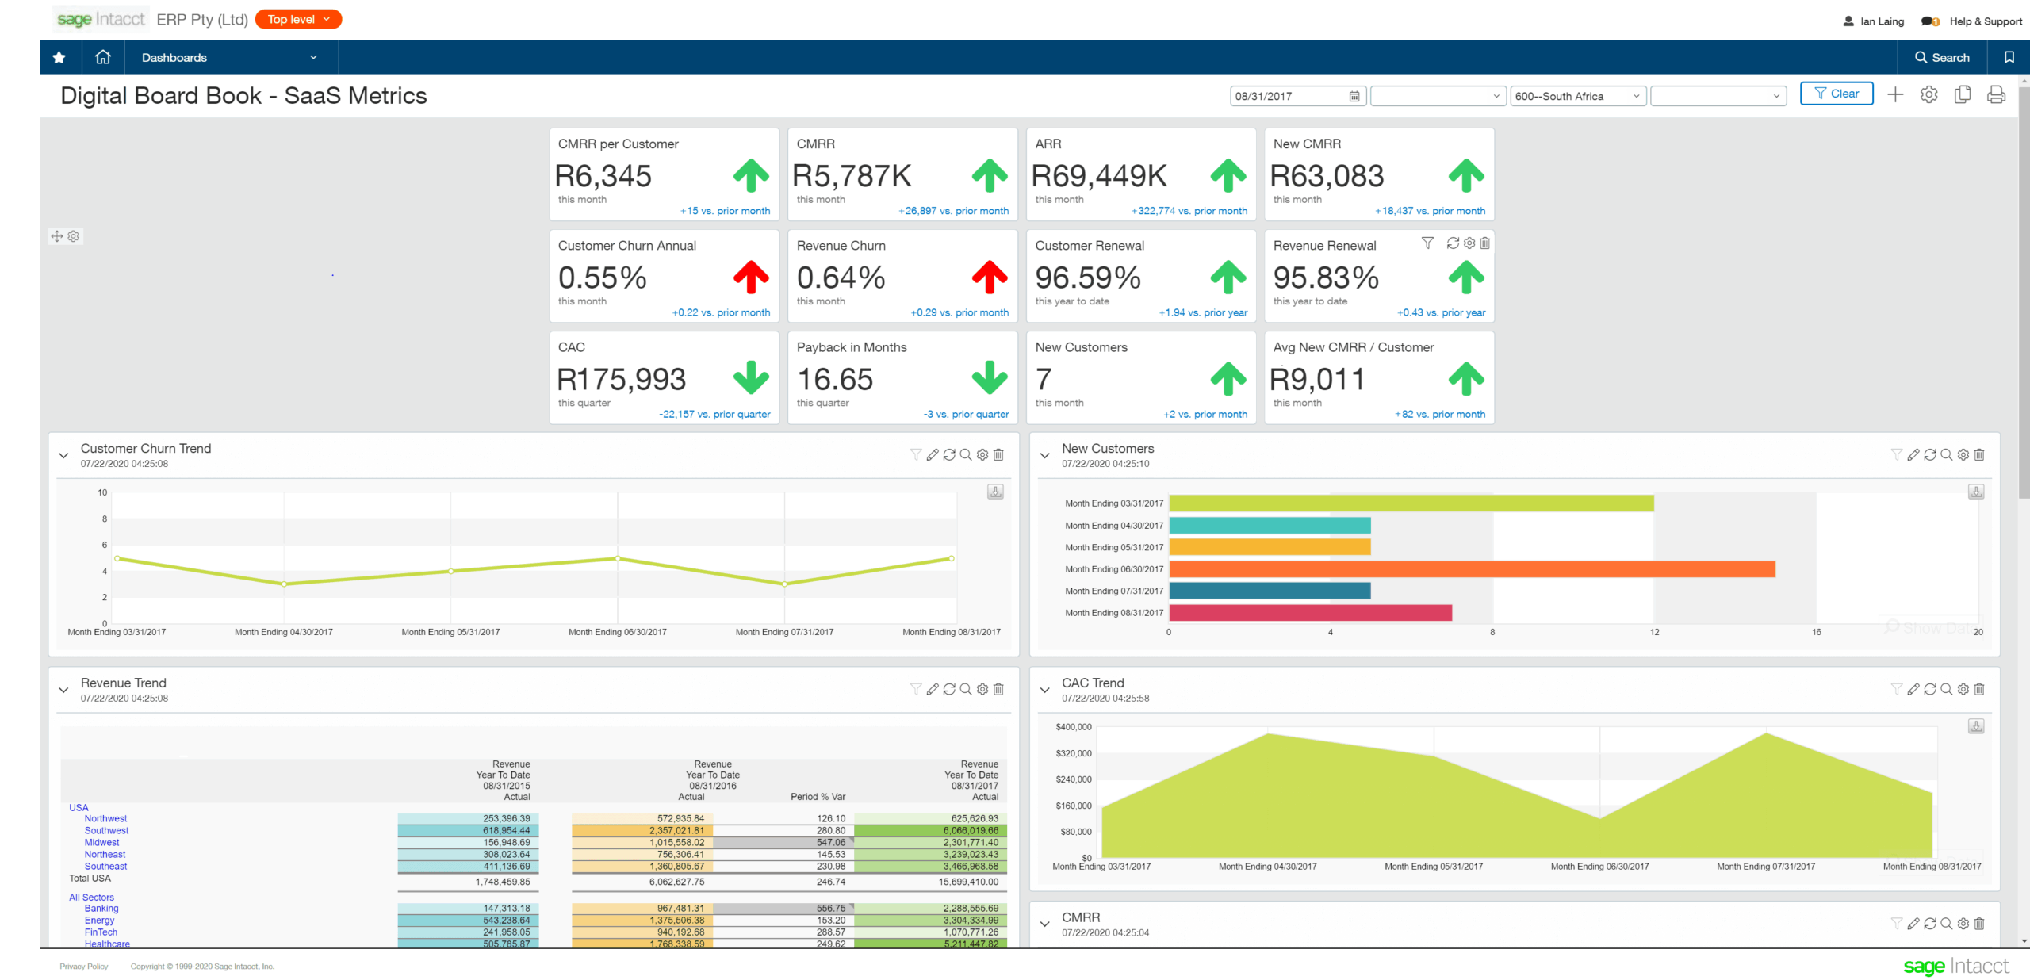2030x980 pixels.
Task: Open the dashboard print icon
Action: [x=1996, y=94]
